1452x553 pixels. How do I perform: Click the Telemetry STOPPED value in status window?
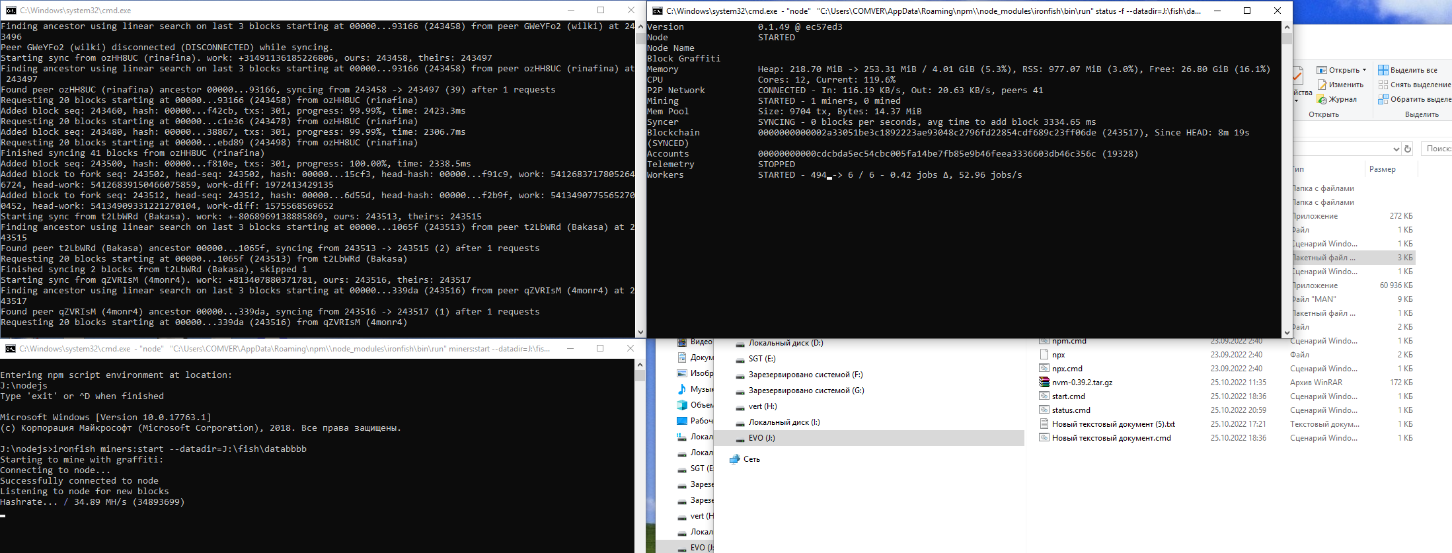point(777,165)
